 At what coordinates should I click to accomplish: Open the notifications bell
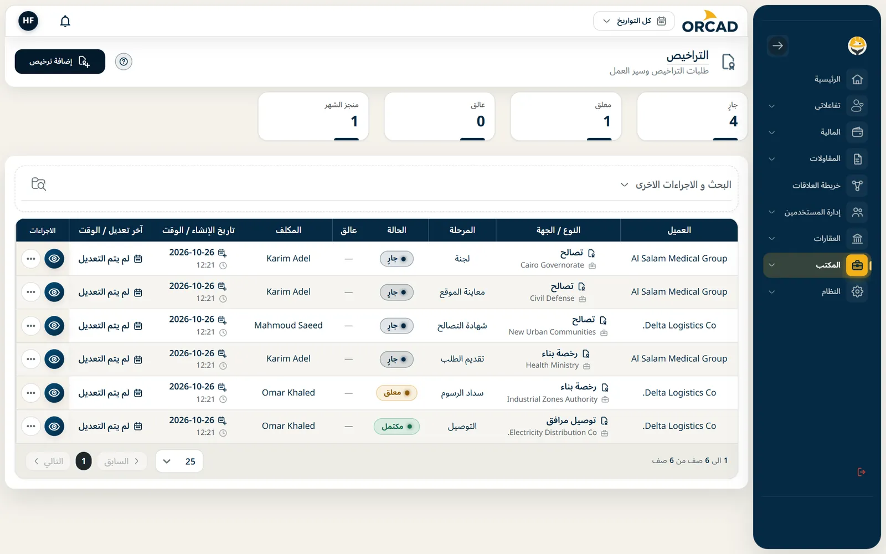65,21
